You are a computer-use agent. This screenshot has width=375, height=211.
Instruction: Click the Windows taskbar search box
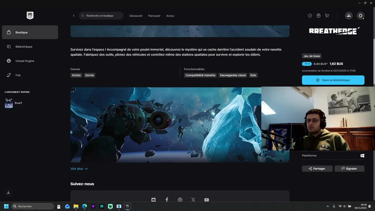pos(33,206)
